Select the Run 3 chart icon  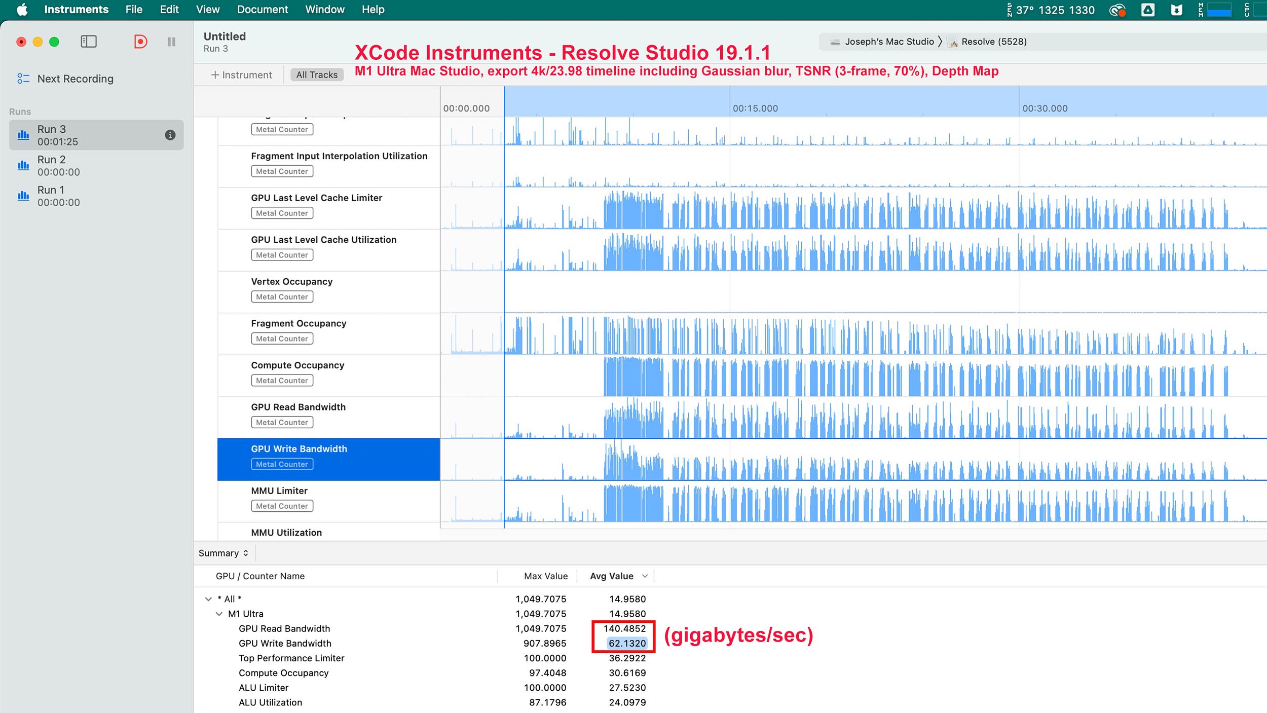(x=23, y=135)
